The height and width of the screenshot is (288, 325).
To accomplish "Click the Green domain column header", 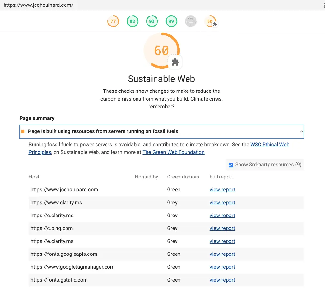I will pos(183,177).
